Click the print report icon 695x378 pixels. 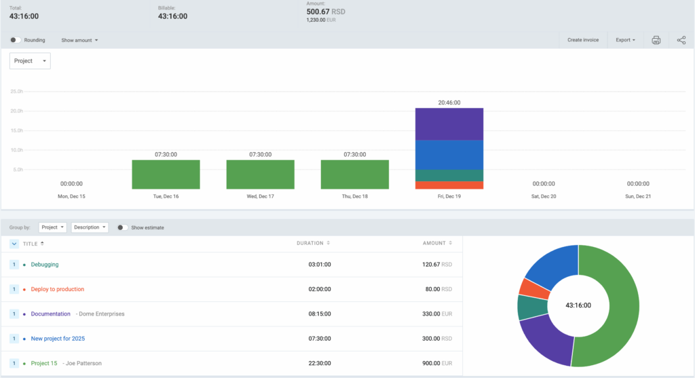[656, 40]
